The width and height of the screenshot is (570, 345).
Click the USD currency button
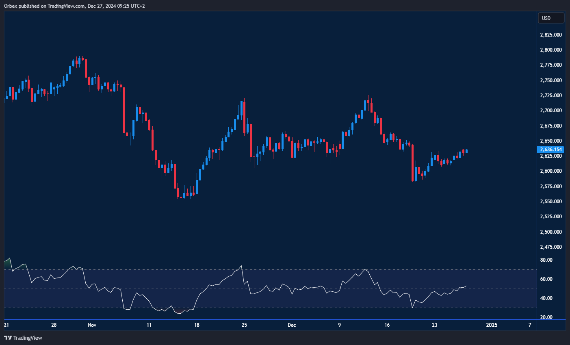pos(551,17)
